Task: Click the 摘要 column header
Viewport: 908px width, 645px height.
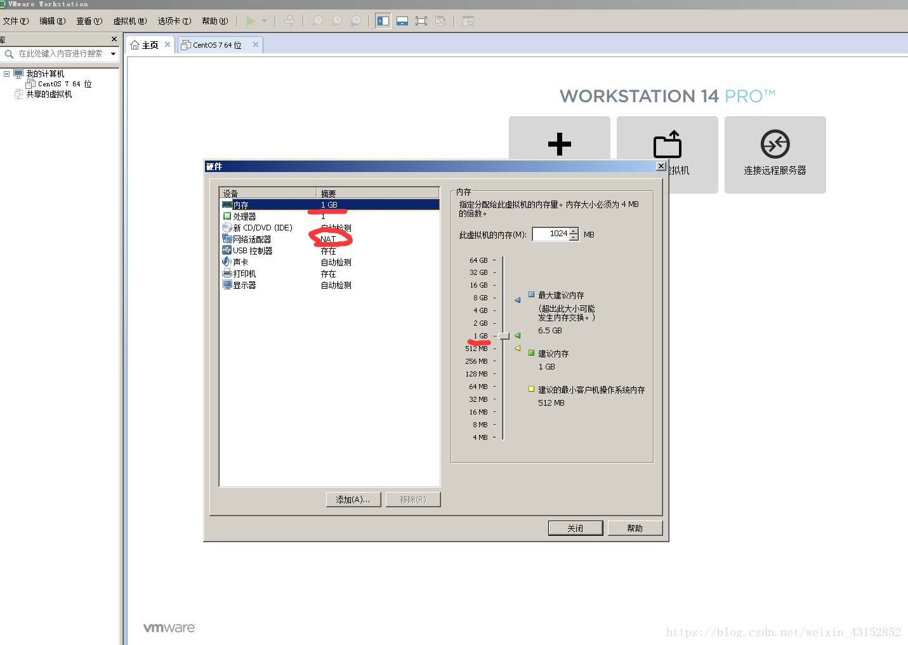Action: (378, 193)
